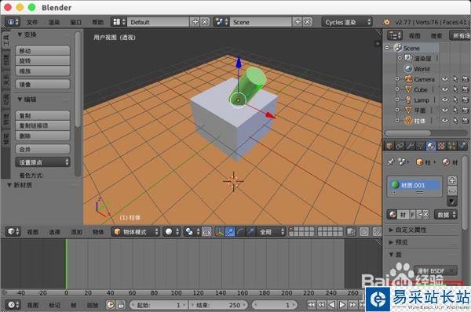Toggle render camera icon for Cube
The height and width of the screenshot is (312, 471).
(466, 89)
